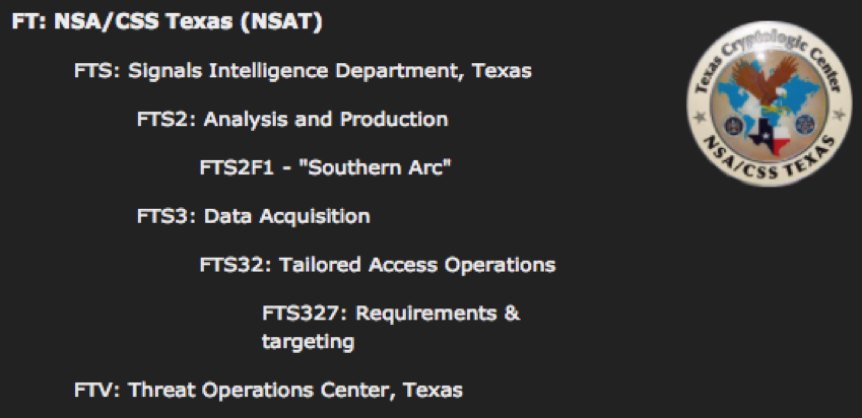
Task: Click the right small emblem in seal
Action: click(x=805, y=124)
